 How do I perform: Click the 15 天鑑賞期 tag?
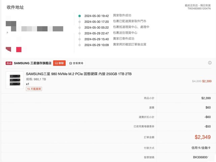pyautogui.click(x=34, y=89)
